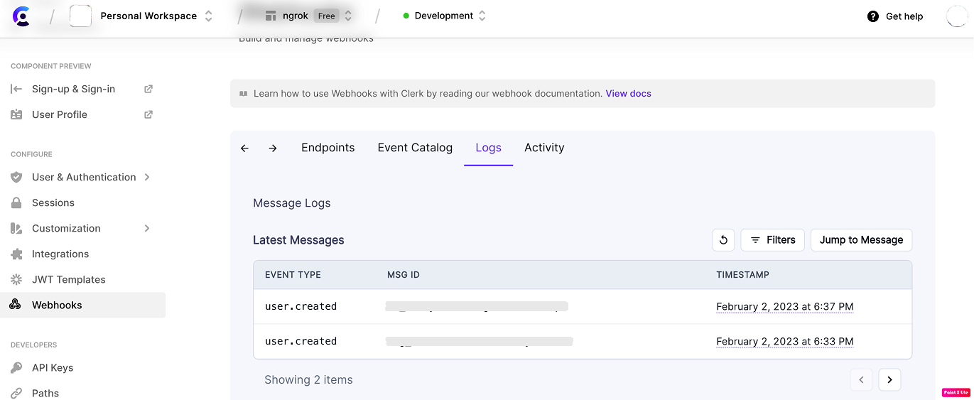Image resolution: width=974 pixels, height=400 pixels.
Task: Go to Sessions settings
Action: tap(53, 202)
